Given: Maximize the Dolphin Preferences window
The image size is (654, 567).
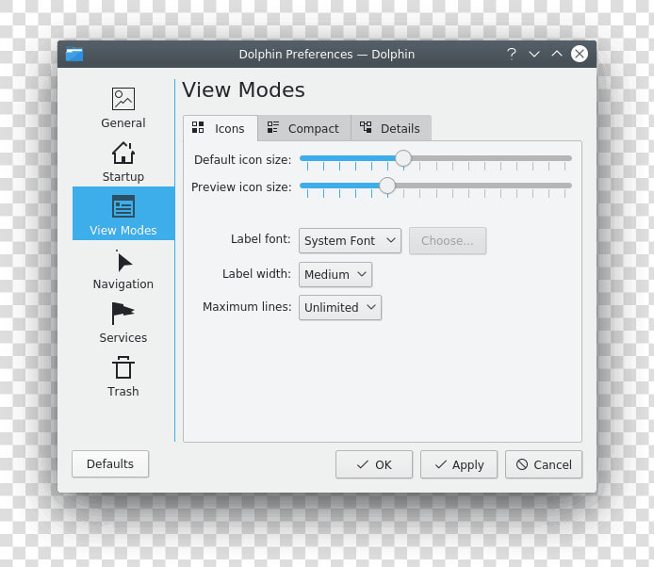Looking at the screenshot, I should point(556,54).
